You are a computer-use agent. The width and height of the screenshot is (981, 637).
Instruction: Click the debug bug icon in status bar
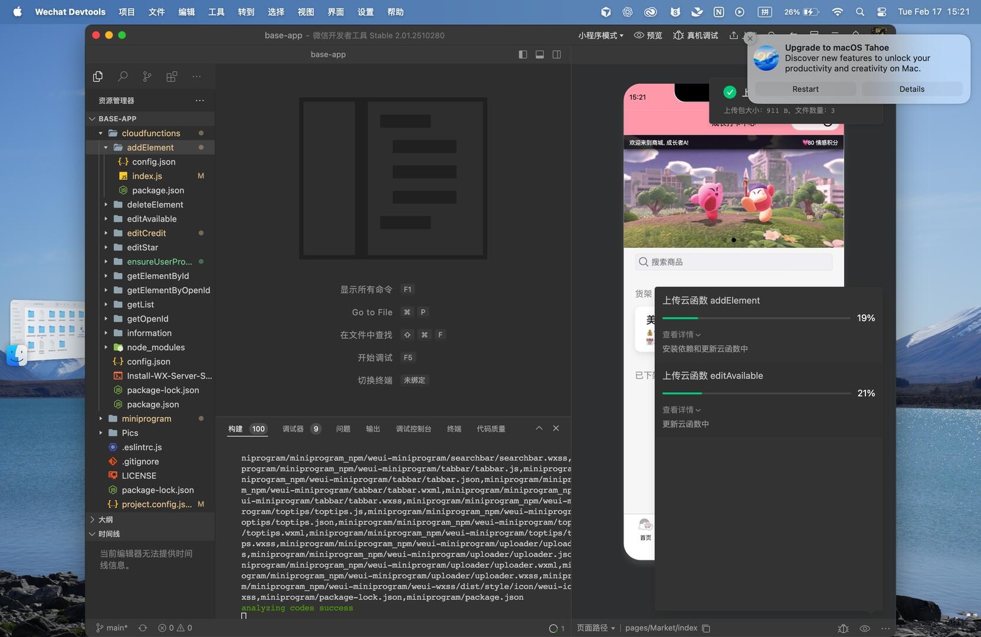point(844,628)
